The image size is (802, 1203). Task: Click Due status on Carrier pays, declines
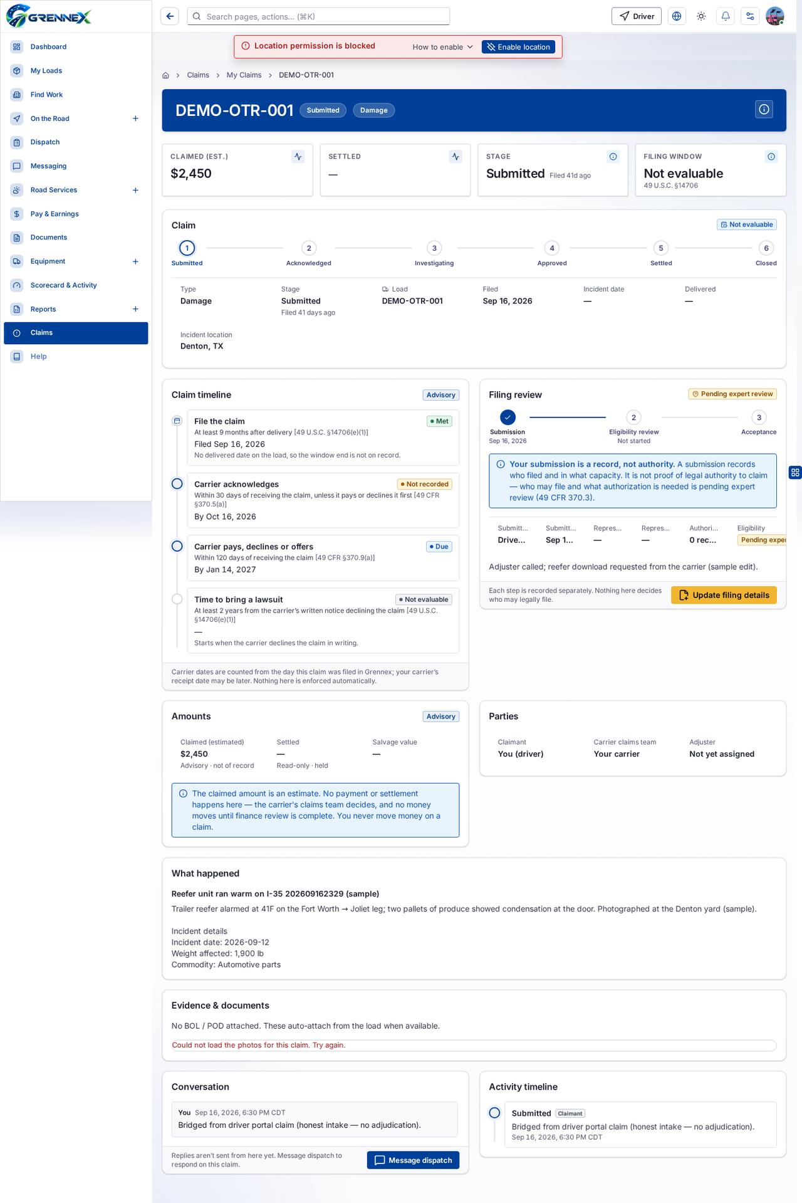click(439, 547)
